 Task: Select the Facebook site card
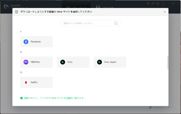[x=36, y=42]
